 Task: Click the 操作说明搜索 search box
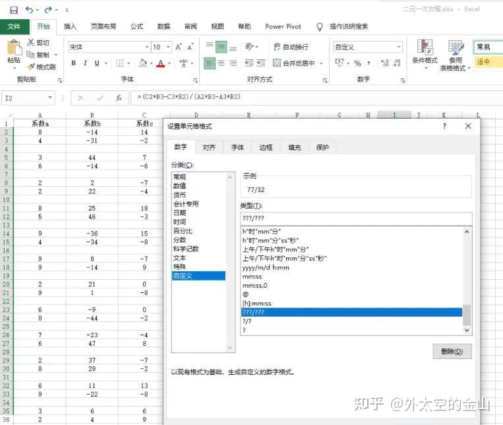coord(349,26)
